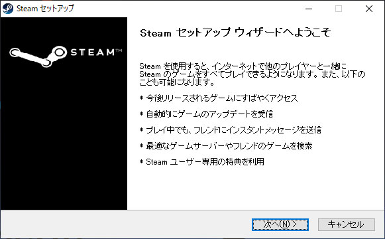Click the intro paragraph starting Steam を使用すると

pos(252,74)
